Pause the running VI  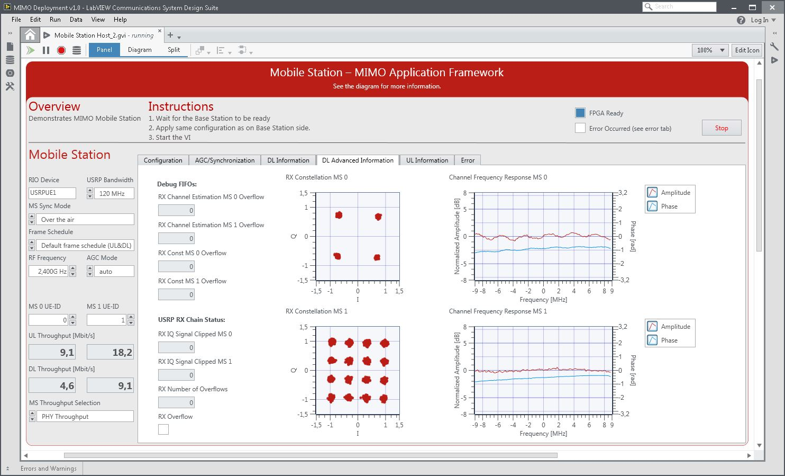tap(46, 50)
